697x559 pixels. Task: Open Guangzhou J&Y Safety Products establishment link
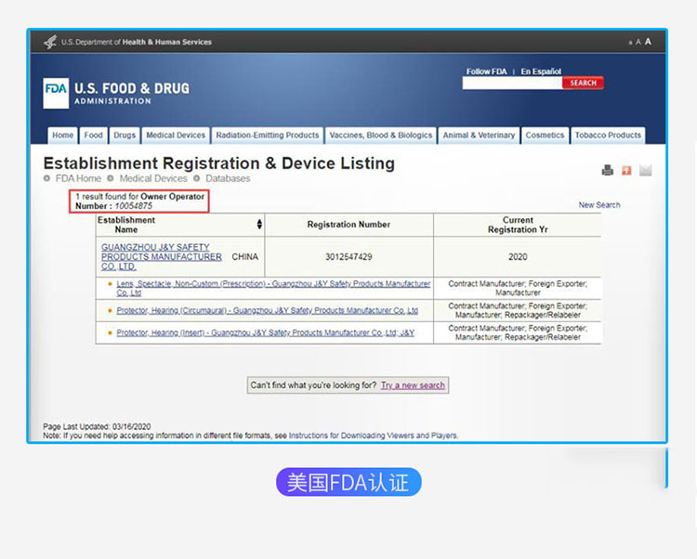point(162,256)
